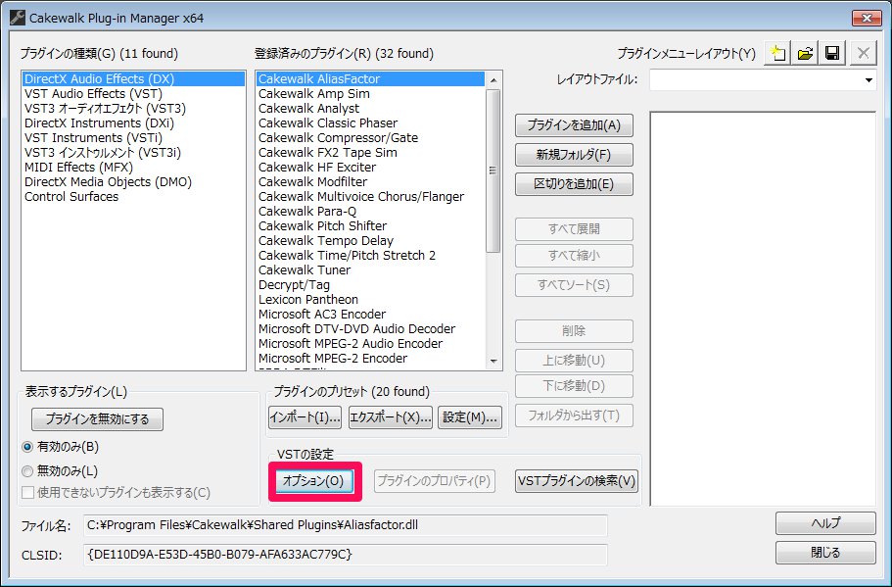Select Cakewalk FX2 Tape Sim plug-in
This screenshot has height=587, width=892.
pyautogui.click(x=371, y=153)
